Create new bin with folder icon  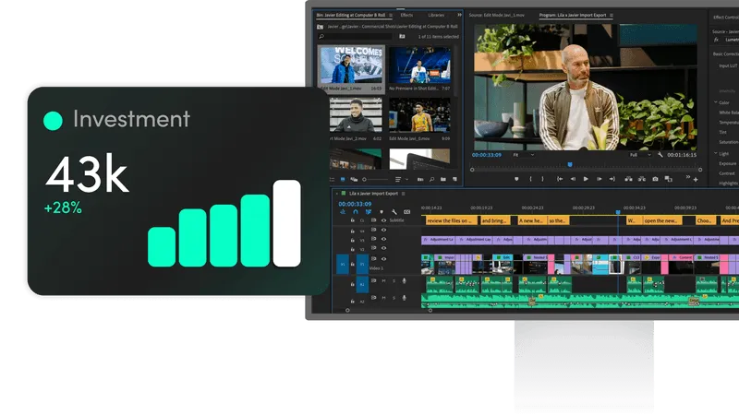click(443, 179)
